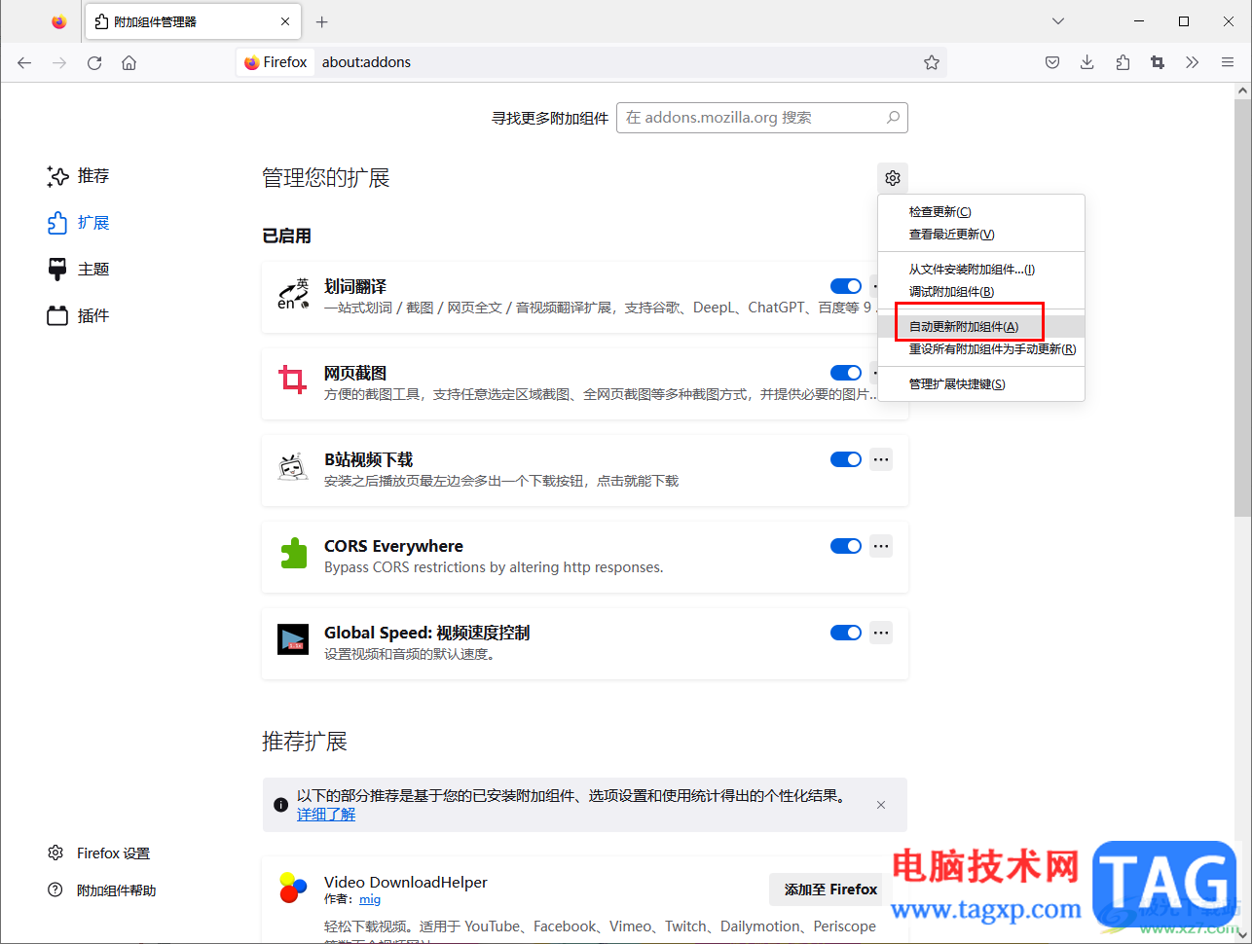Choose 检查更新 from the menu
1252x944 pixels.
[981, 212]
